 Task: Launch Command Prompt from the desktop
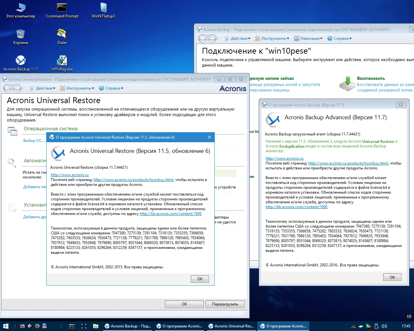(62, 10)
